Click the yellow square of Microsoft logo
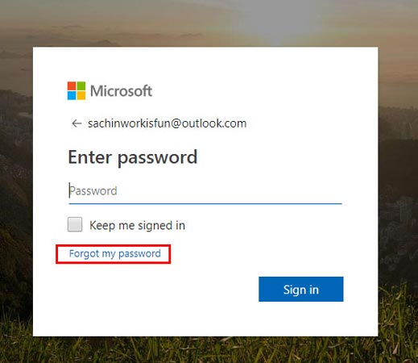This screenshot has height=363, width=418. tap(81, 95)
